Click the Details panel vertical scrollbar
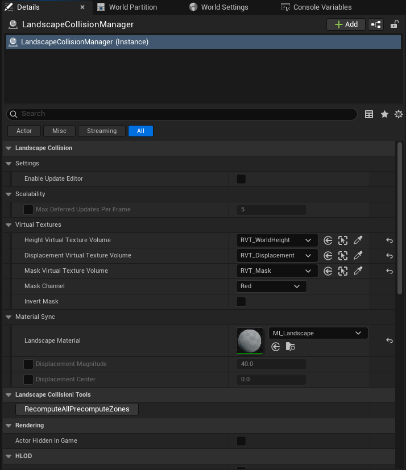Image resolution: width=406 pixels, height=470 pixels. [399, 218]
